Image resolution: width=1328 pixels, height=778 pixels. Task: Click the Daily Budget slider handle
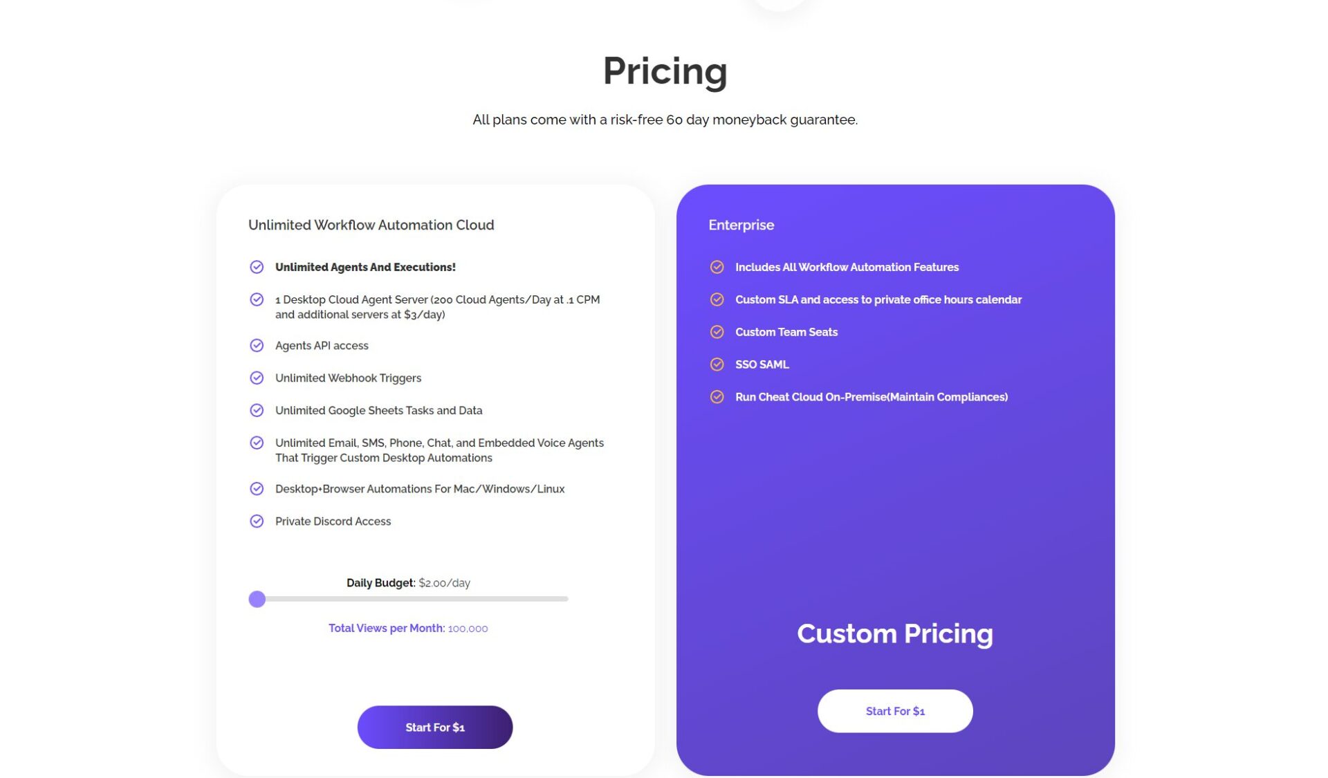click(x=257, y=599)
